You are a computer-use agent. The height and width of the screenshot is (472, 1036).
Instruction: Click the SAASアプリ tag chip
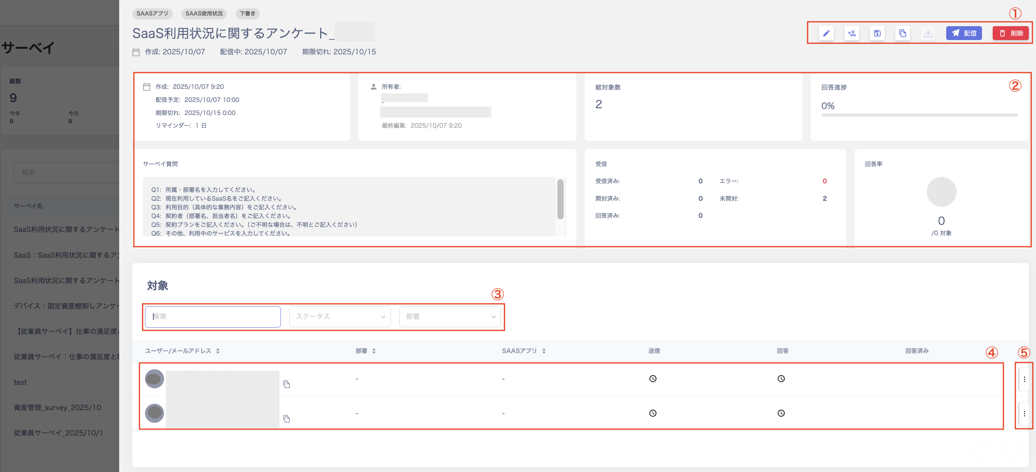152,13
